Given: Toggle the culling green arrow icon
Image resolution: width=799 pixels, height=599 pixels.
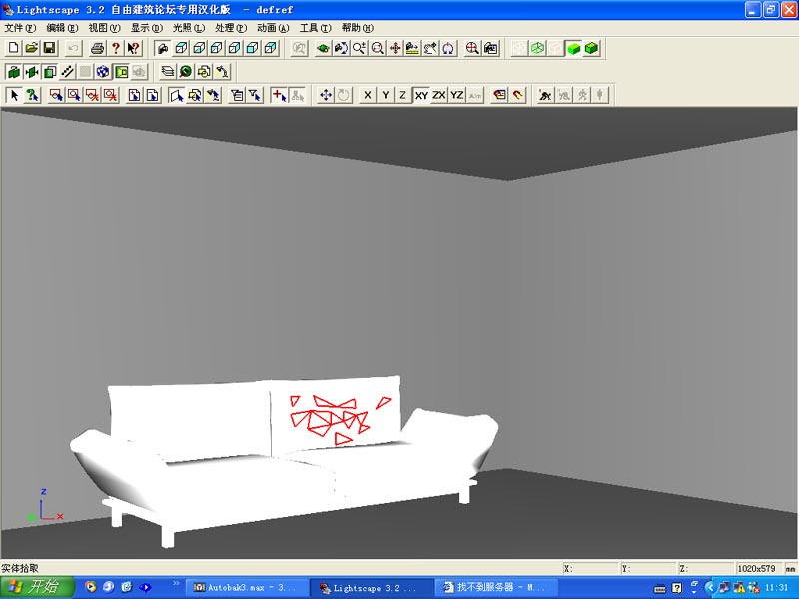Looking at the screenshot, I should [32, 71].
